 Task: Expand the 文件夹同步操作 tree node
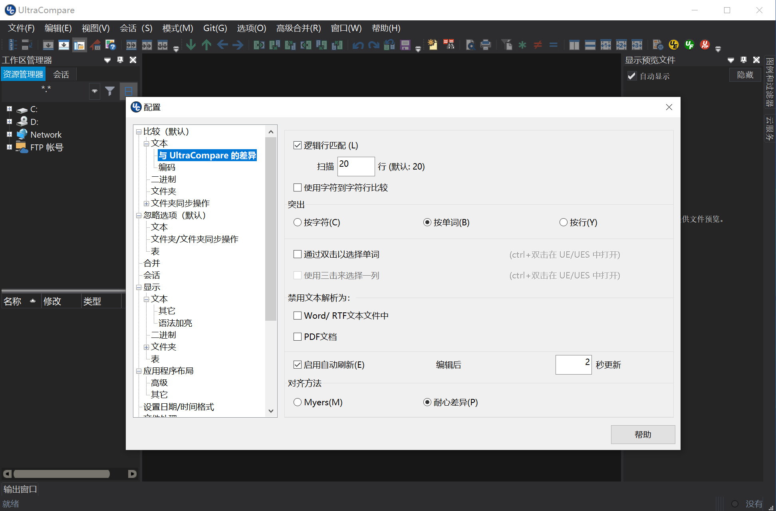click(x=146, y=203)
